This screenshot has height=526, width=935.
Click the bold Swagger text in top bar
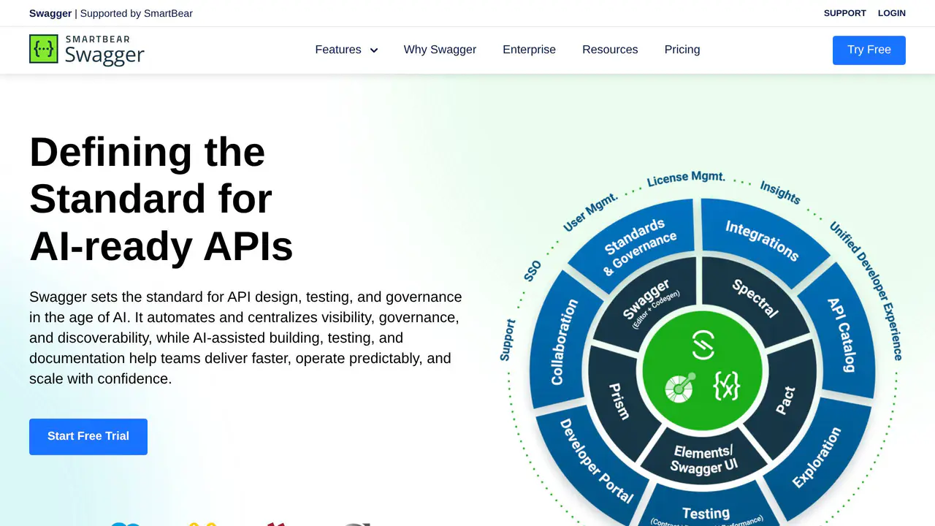50,13
